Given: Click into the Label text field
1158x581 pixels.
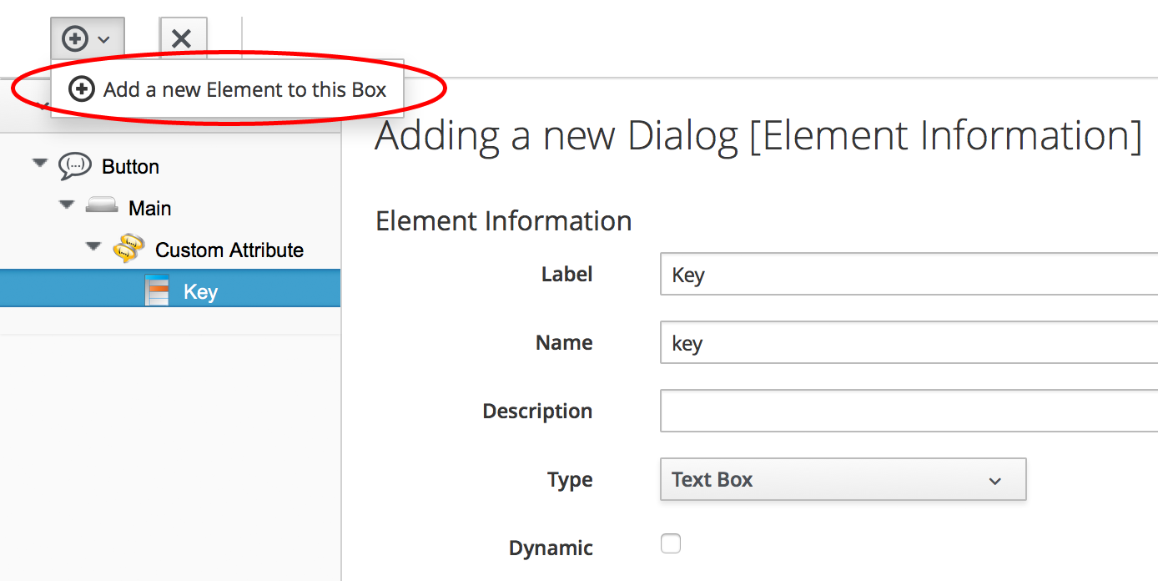Looking at the screenshot, I should coord(908,275).
